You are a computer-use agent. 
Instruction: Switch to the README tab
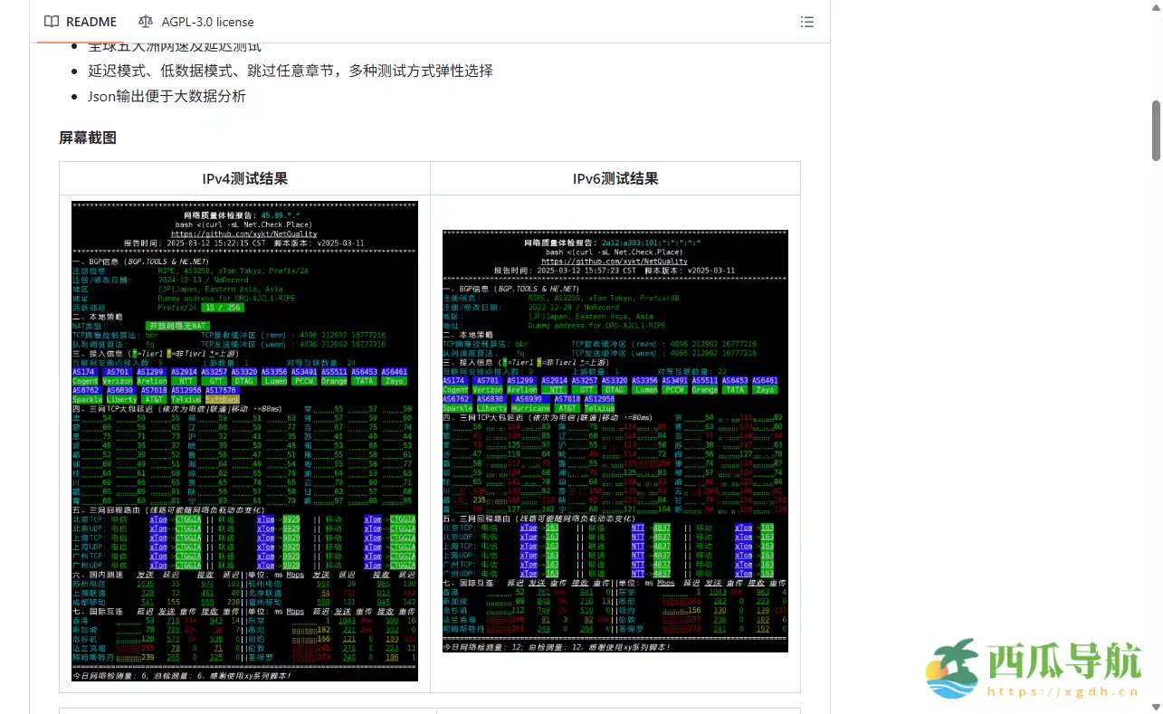(x=91, y=21)
